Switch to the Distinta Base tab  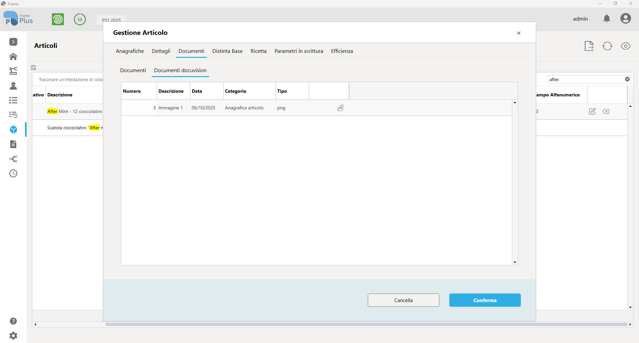[227, 51]
